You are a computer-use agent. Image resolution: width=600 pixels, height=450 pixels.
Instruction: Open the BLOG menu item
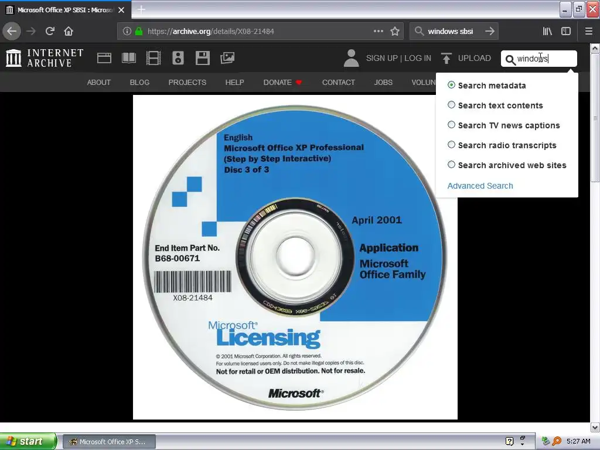[139, 82]
